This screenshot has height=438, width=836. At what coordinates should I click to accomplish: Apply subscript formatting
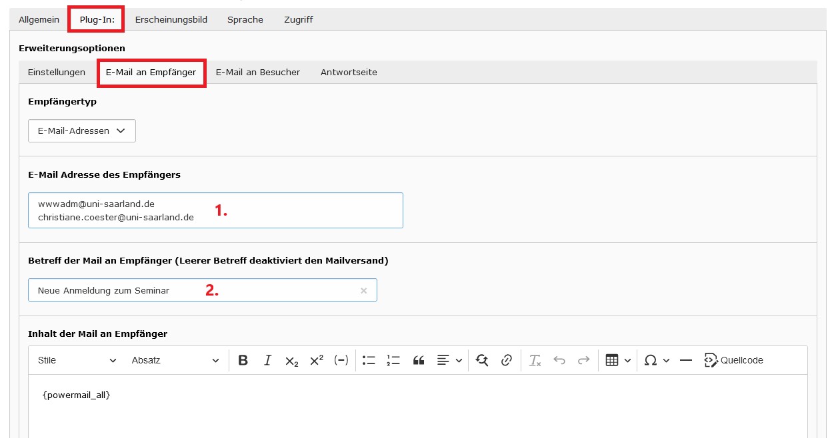(292, 360)
